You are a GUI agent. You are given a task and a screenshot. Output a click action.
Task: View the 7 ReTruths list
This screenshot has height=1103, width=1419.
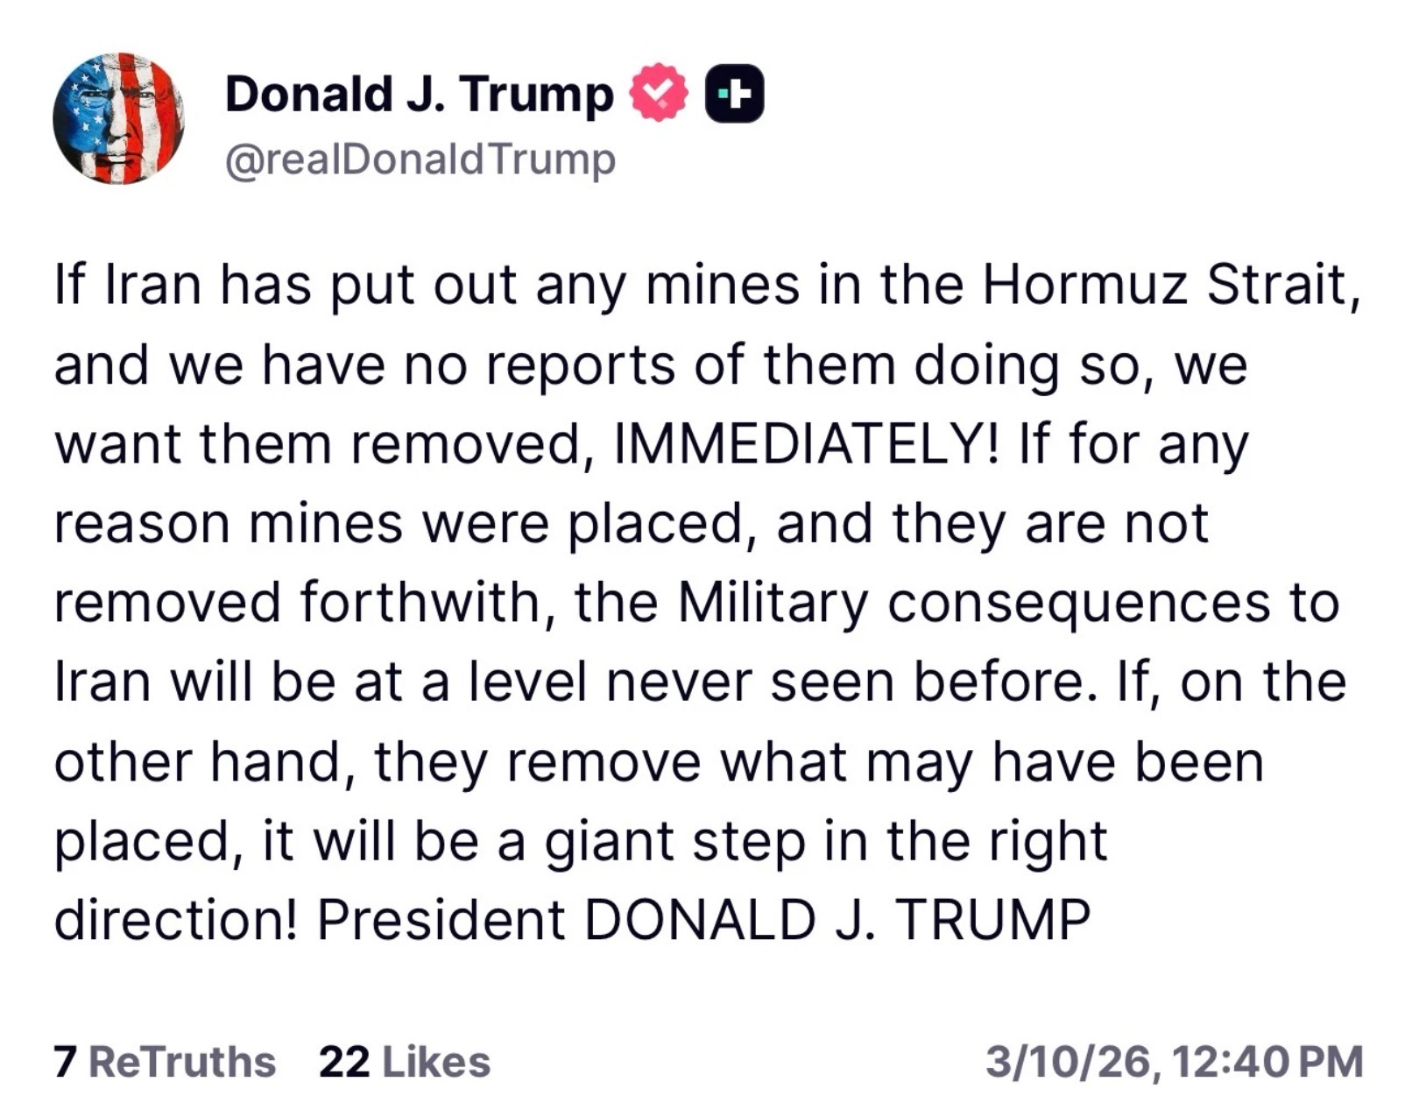tap(165, 1062)
